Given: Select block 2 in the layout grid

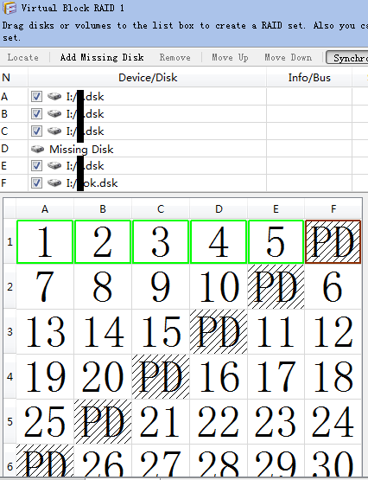Looking at the screenshot, I should click(103, 241).
